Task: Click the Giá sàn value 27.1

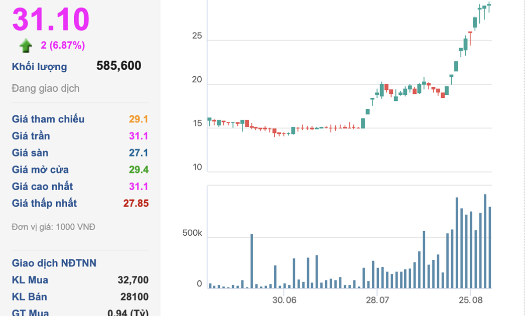Action: click(x=138, y=153)
